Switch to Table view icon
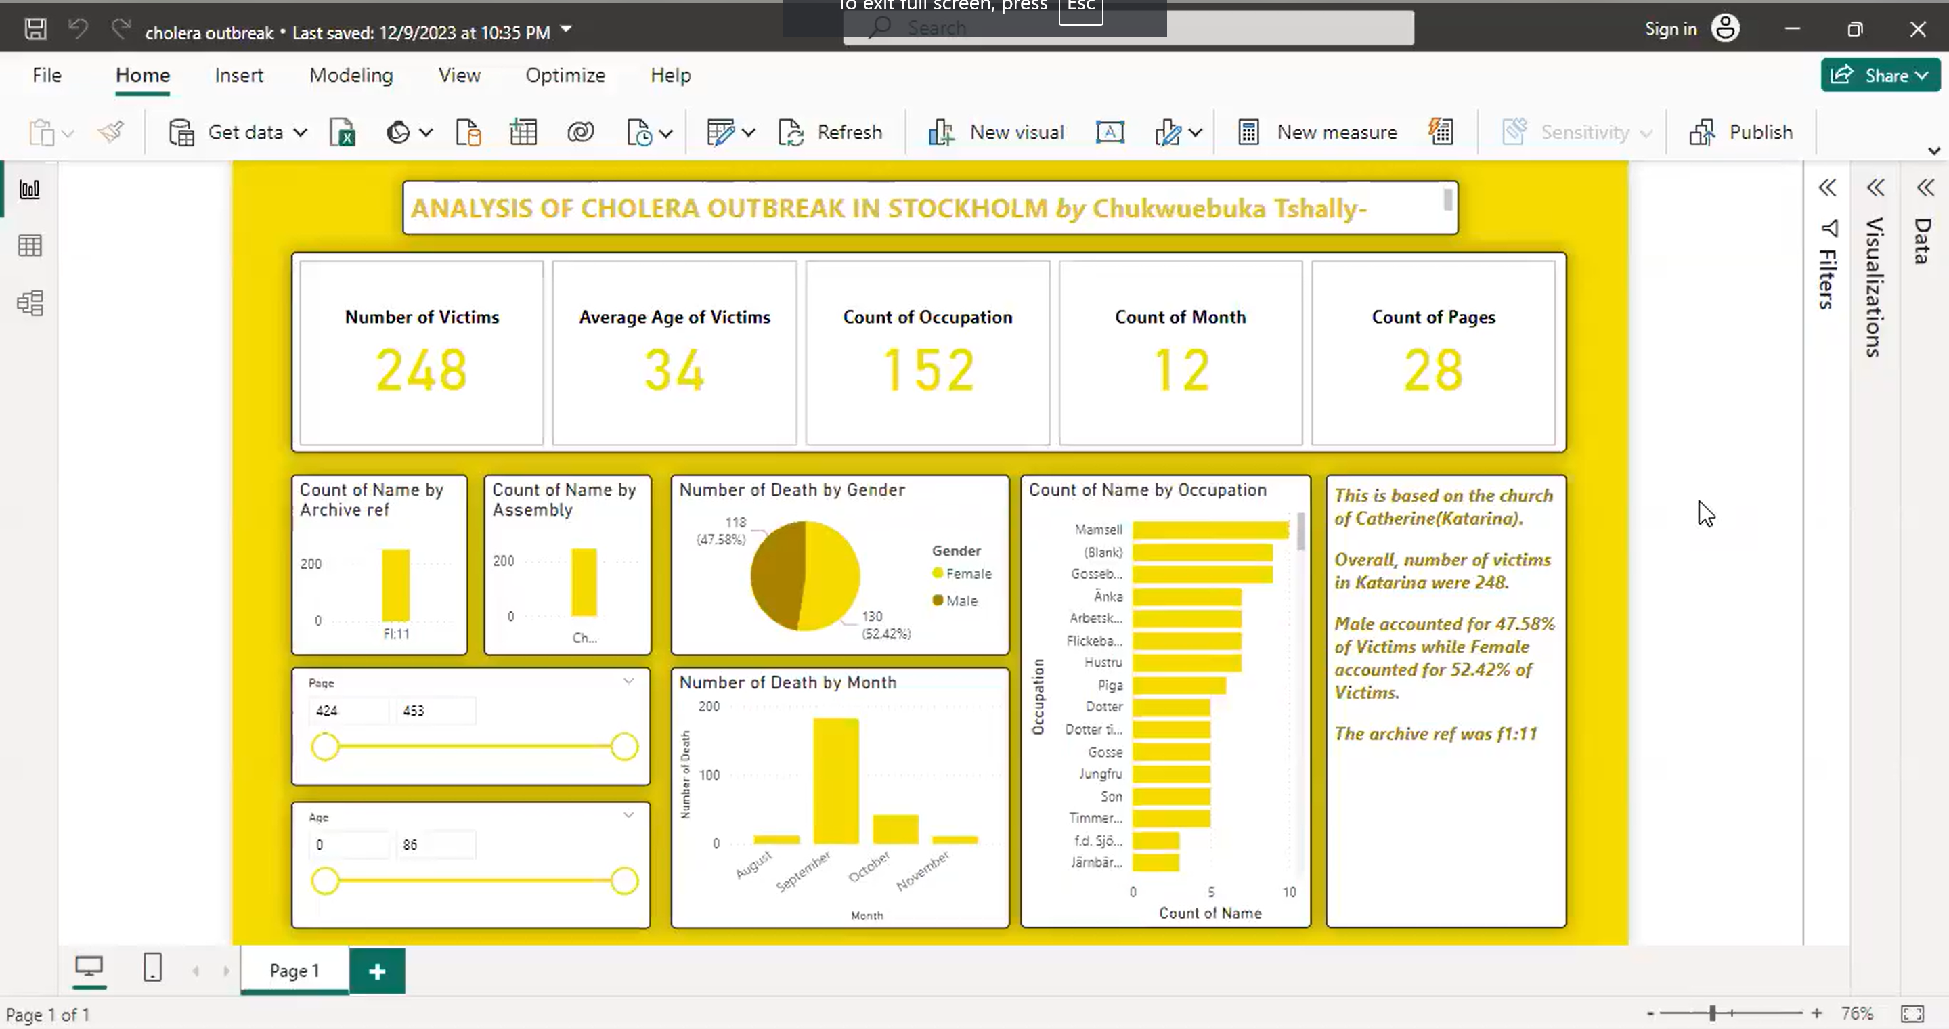Screen dimensions: 1949x1029 pos(30,246)
